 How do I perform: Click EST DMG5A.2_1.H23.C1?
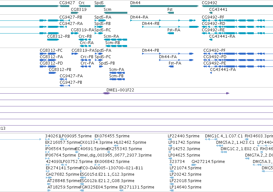click(219, 146)
